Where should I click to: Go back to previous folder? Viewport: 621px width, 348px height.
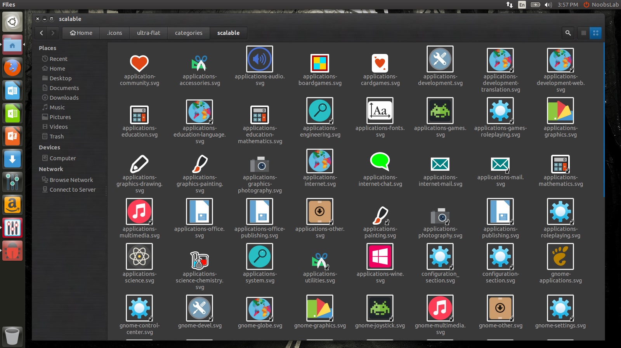pyautogui.click(x=41, y=33)
